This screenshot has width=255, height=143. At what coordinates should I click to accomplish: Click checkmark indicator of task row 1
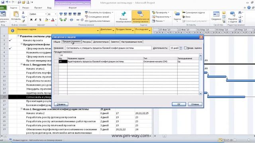point(10,40)
